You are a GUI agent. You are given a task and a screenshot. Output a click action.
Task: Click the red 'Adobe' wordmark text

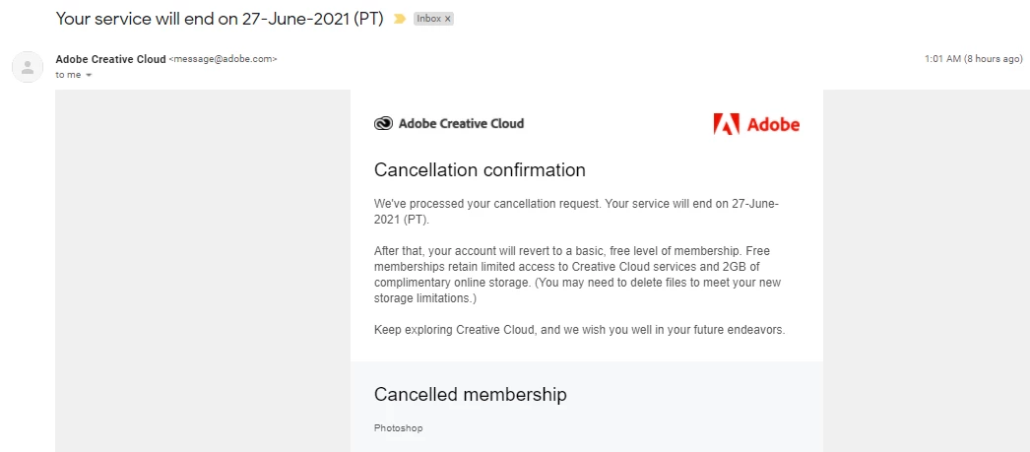773,124
